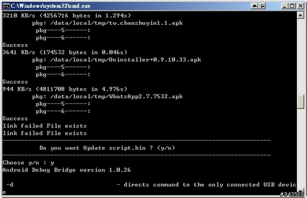The image size is (307, 198).
Task: Click the roll-up arrow title bar button
Action: pyautogui.click(x=255, y=6)
